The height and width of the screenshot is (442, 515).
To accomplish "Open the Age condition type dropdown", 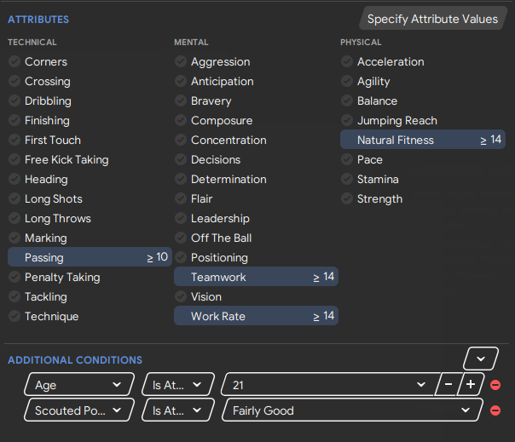I will (x=79, y=384).
